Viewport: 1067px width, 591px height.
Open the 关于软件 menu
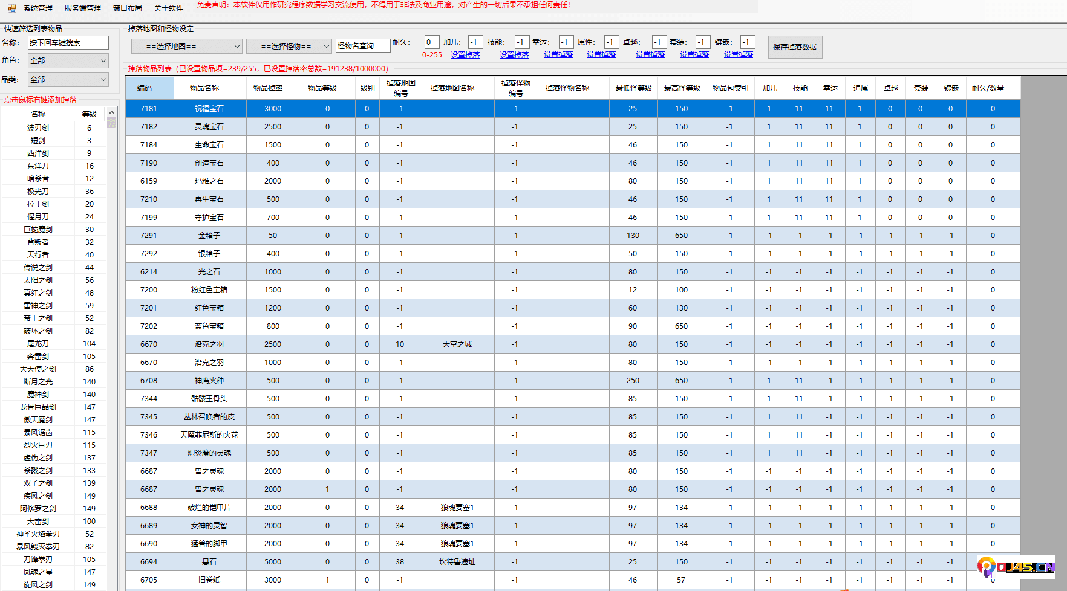(x=169, y=8)
